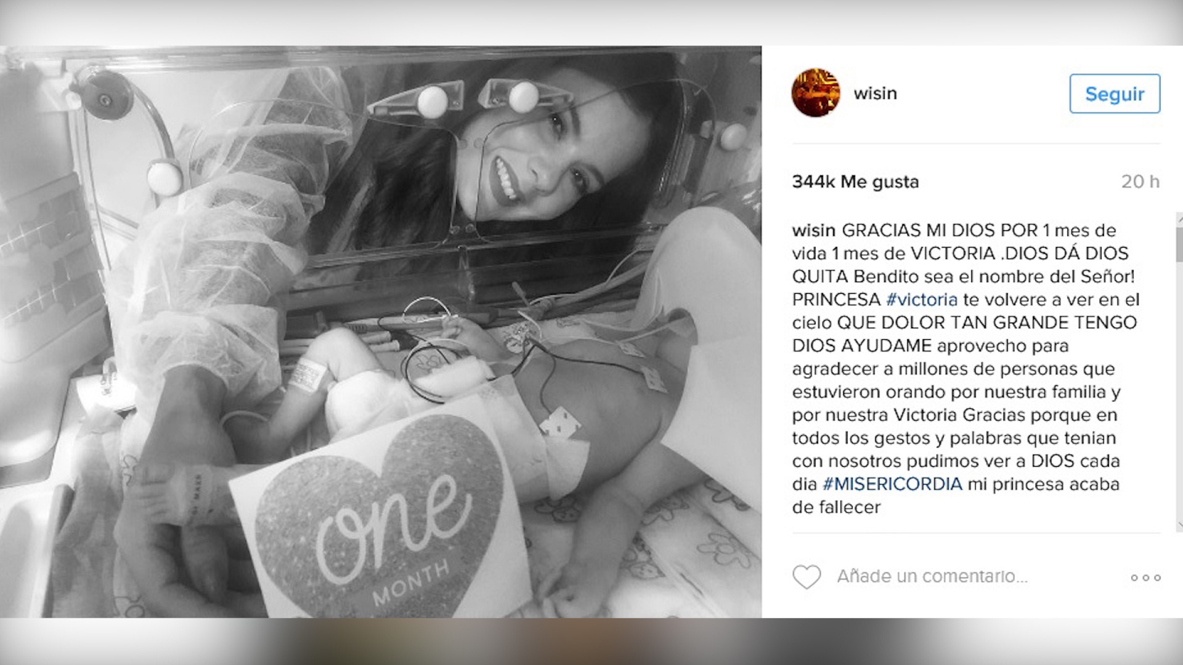Open the wisin username beside the avatar
This screenshot has height=665, width=1183.
[x=875, y=94]
